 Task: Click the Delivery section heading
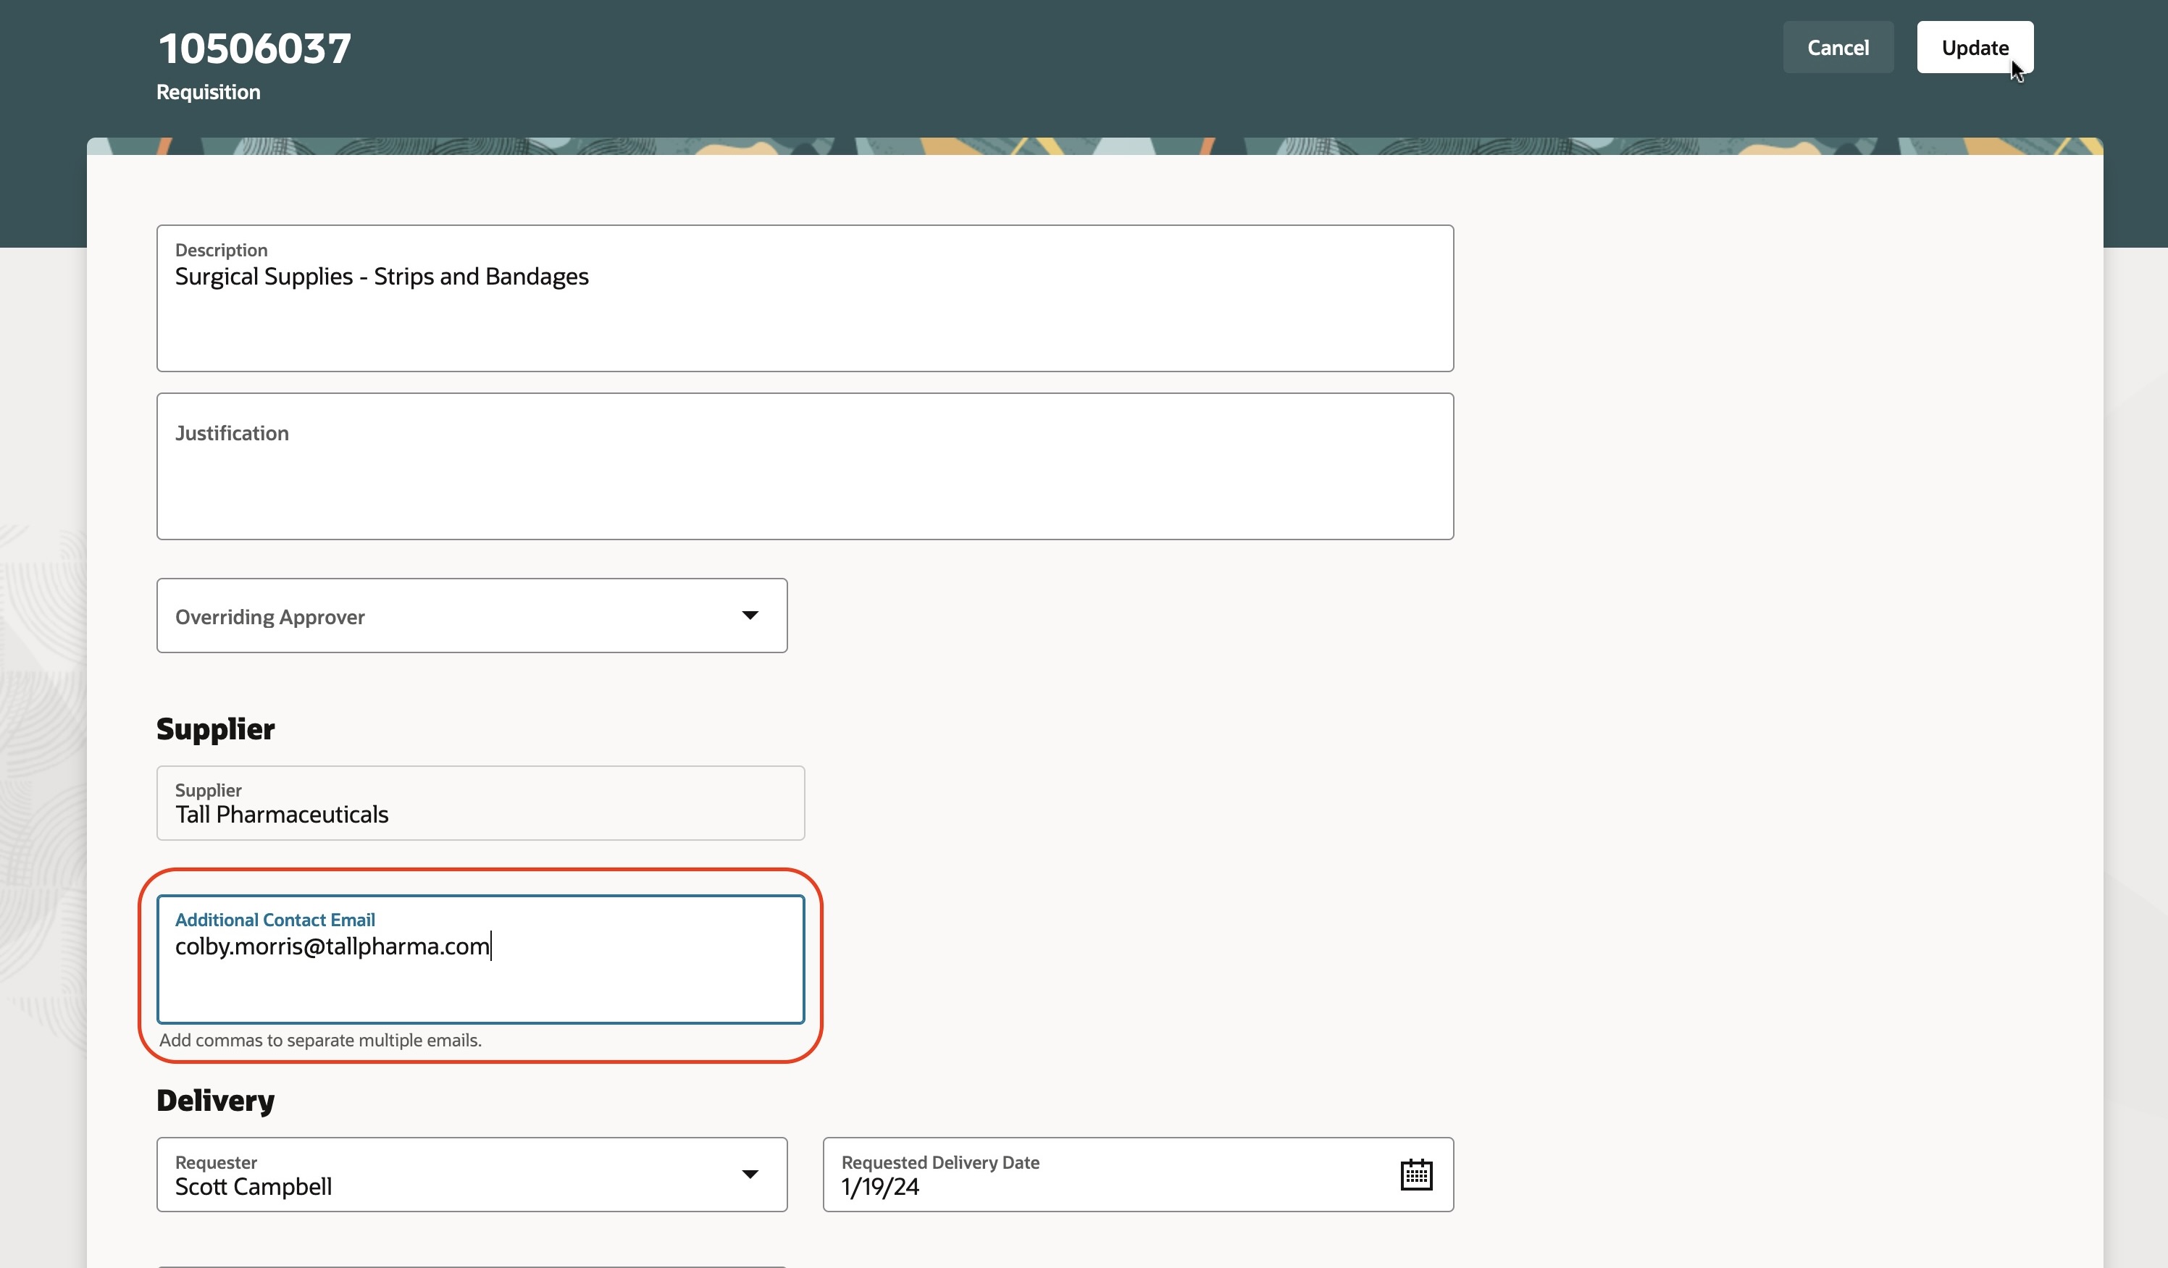point(215,1100)
